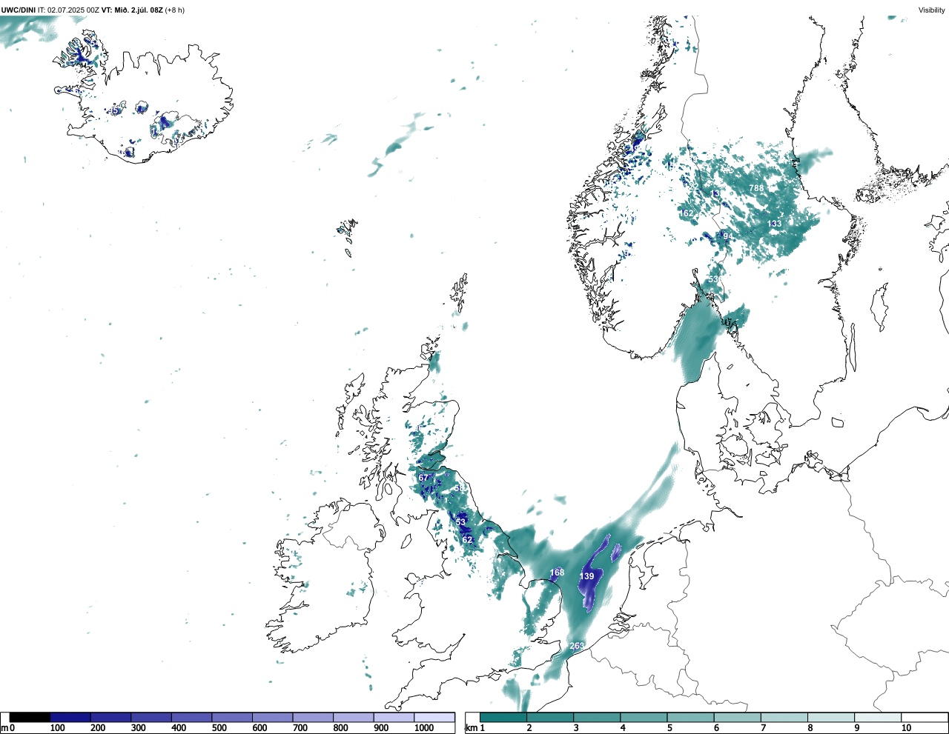Viewport: 949px width, 734px height.
Task: Click the 'km 1' unit label on scale
Action: pyautogui.click(x=475, y=728)
